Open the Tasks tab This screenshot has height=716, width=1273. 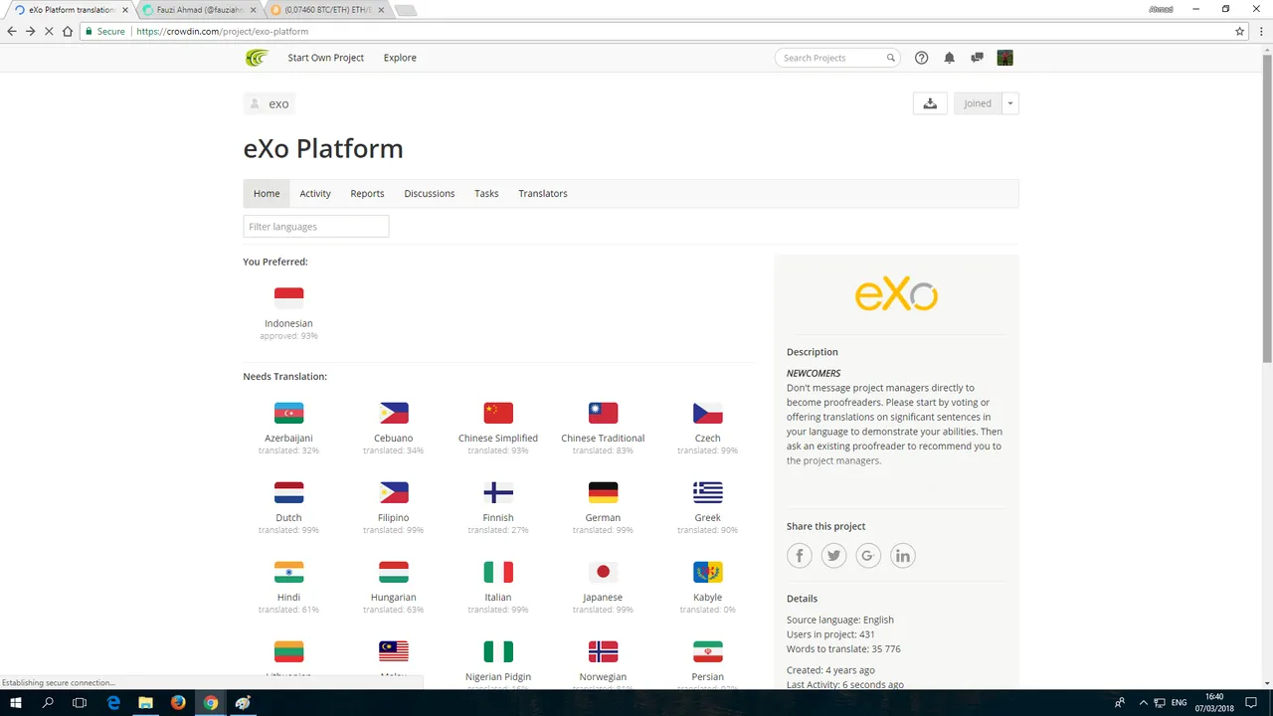pyautogui.click(x=486, y=193)
